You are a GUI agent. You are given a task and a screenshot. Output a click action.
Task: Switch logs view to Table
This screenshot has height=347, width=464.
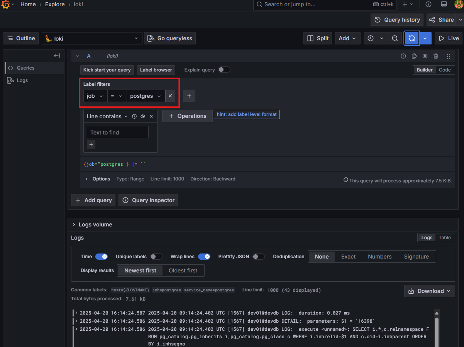[445, 238]
